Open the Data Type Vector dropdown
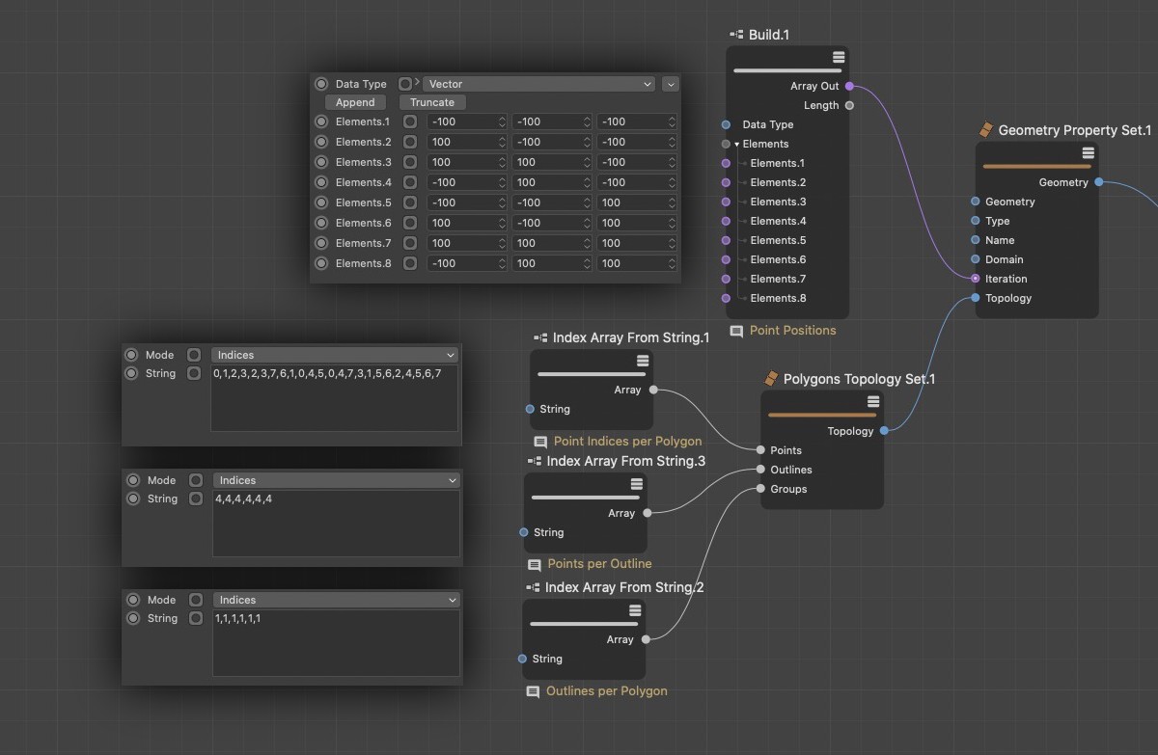Screen dimensions: 1158x755 point(539,84)
